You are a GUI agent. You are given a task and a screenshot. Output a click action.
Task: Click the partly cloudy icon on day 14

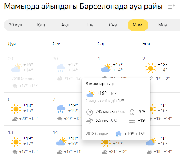61,141
